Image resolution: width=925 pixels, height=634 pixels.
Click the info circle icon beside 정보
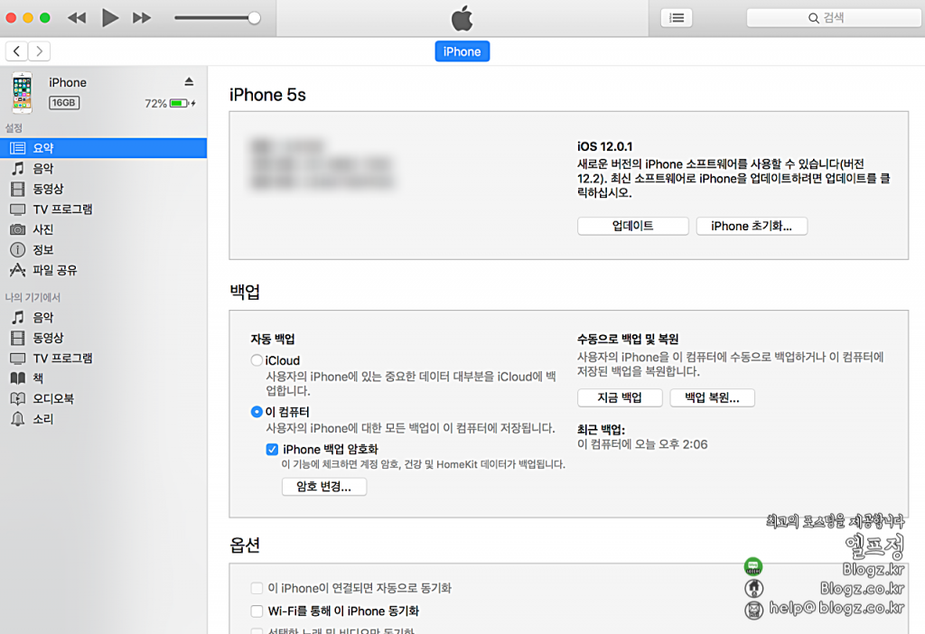18,250
